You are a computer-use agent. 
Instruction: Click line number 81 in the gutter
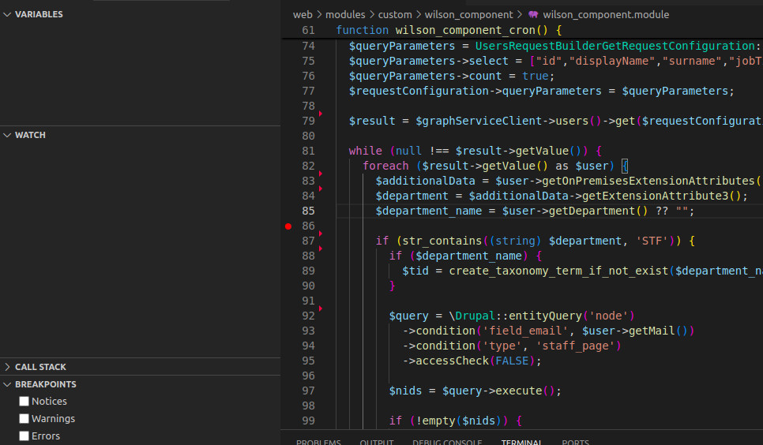pyautogui.click(x=308, y=151)
